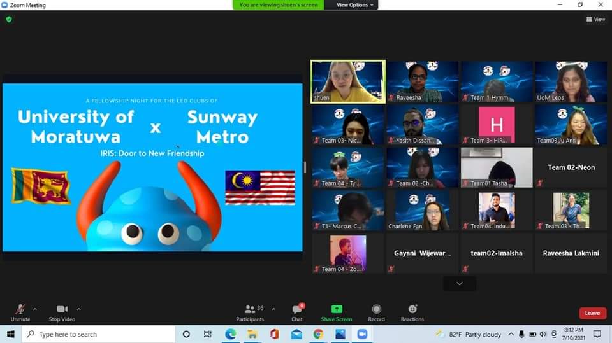The image size is (612, 343).
Task: Open video options arrow next to Stop Video
Action: point(79,309)
